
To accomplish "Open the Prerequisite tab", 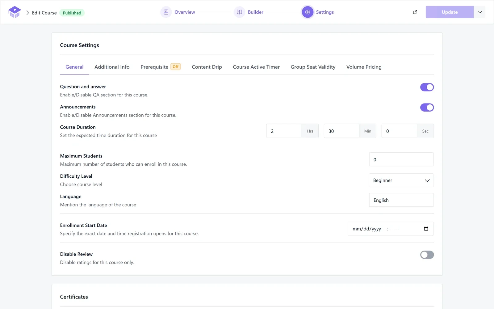I will 154,67.
